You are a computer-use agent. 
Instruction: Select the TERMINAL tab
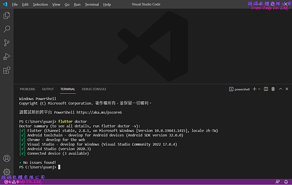67,89
